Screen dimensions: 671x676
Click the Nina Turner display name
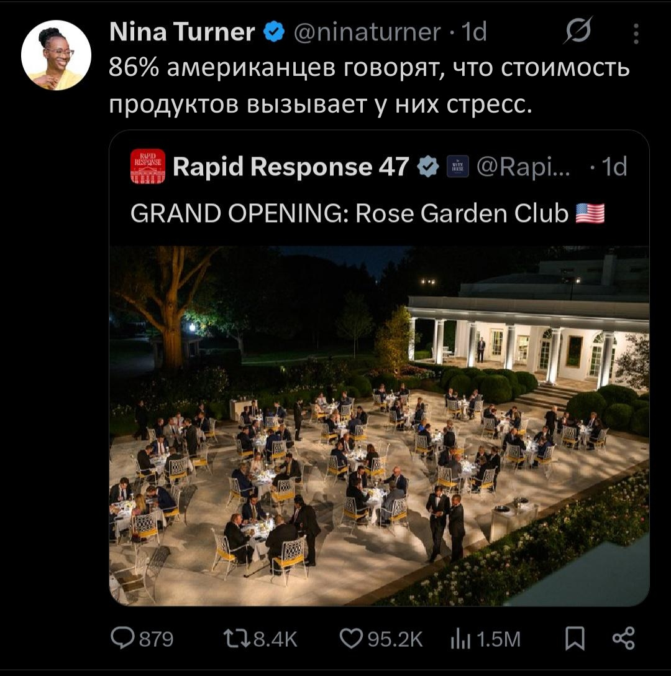182,32
